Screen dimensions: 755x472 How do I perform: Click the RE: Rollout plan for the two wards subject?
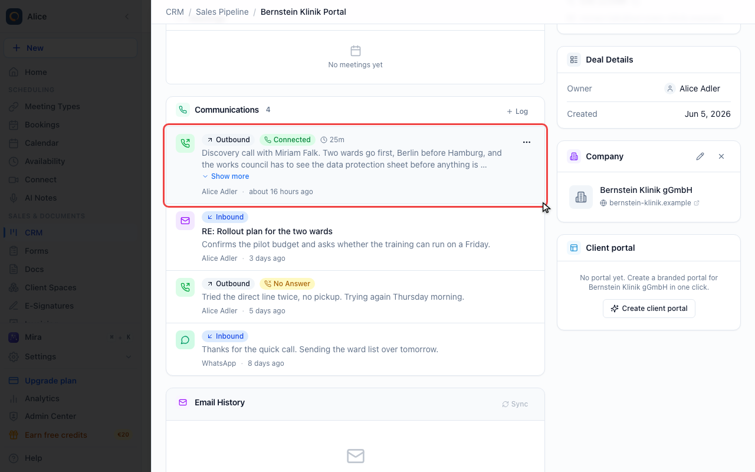coord(267,231)
